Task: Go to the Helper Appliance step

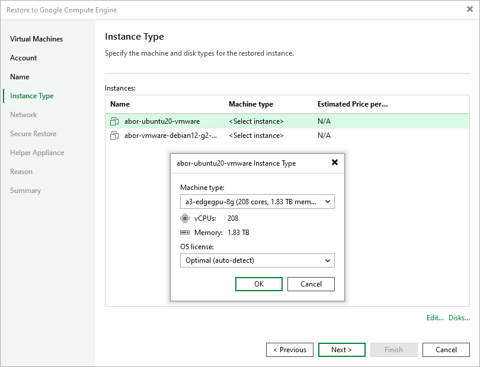Action: coord(37,153)
